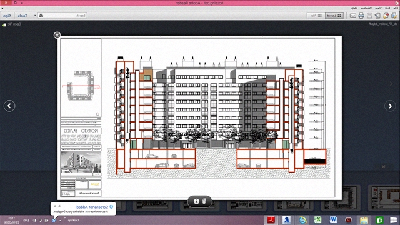Go to the next page with right arrow
400x225 pixels.
coord(390,106)
